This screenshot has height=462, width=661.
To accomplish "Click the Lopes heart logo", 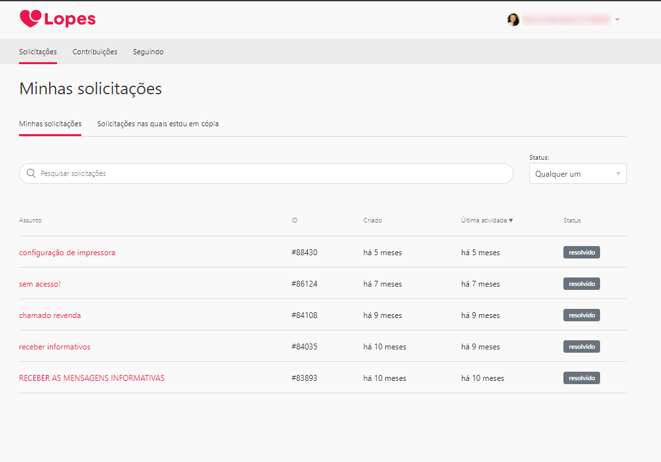I will [31, 19].
